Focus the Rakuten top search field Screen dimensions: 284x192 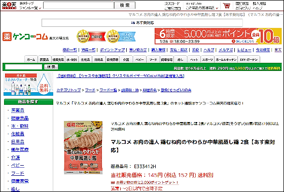coord(79,6)
